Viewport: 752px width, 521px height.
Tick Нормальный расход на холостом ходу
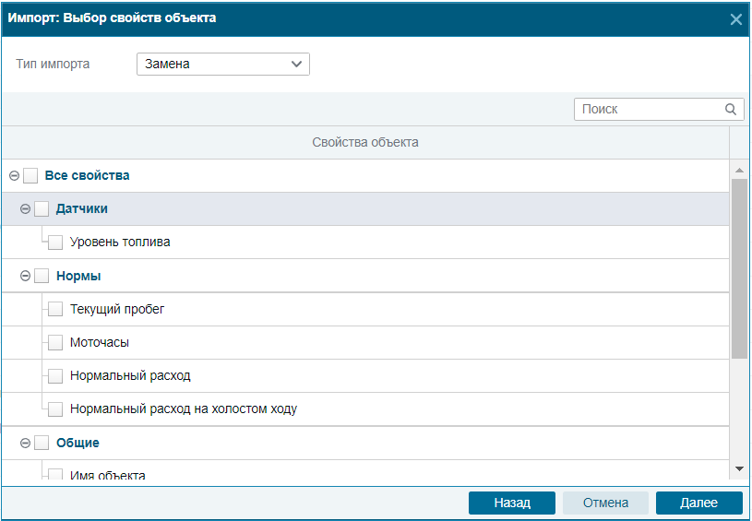(55, 409)
